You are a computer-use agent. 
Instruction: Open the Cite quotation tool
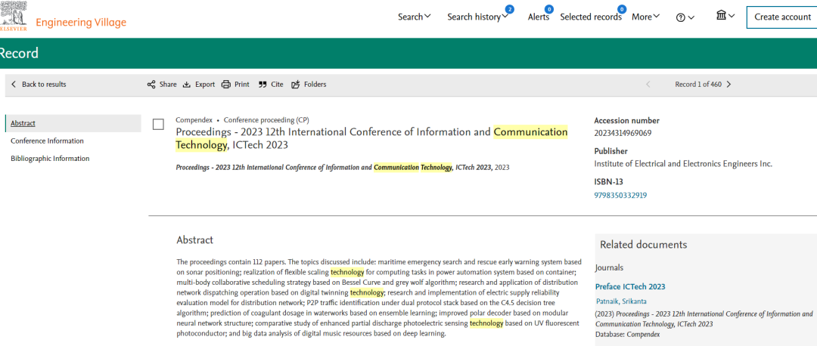point(262,85)
